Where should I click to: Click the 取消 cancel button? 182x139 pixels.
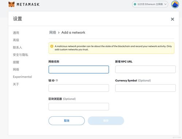pyautogui.click(x=66, y=121)
